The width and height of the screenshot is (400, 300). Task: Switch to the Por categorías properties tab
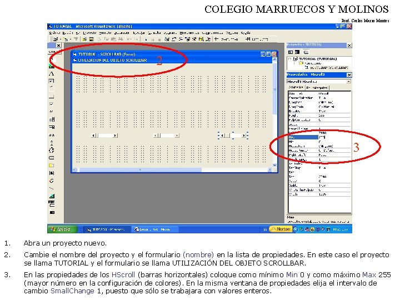click(317, 88)
